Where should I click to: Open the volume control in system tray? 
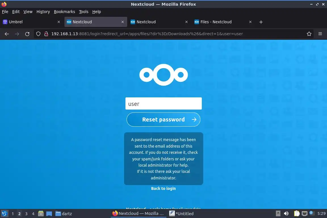pos(286,214)
